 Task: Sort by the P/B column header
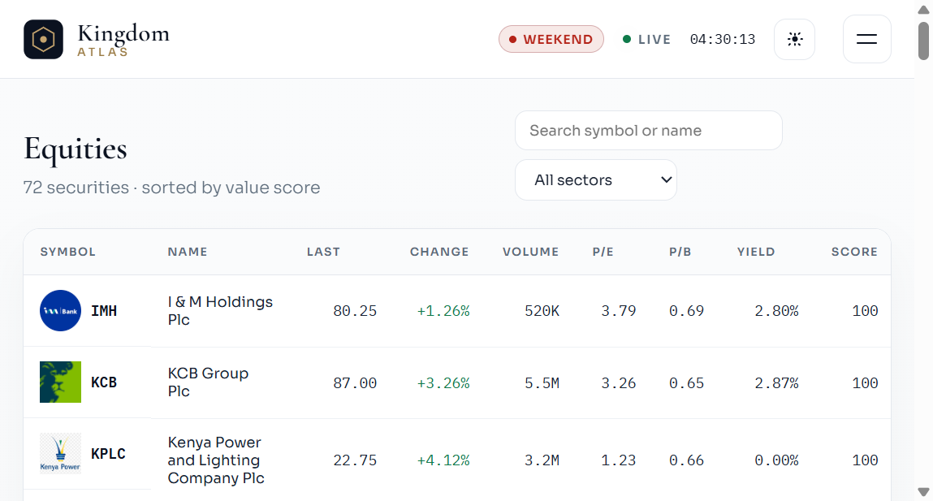[x=680, y=252]
